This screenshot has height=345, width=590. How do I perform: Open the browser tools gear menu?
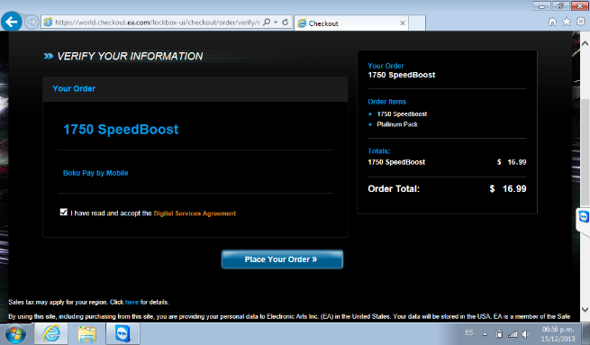(581, 22)
